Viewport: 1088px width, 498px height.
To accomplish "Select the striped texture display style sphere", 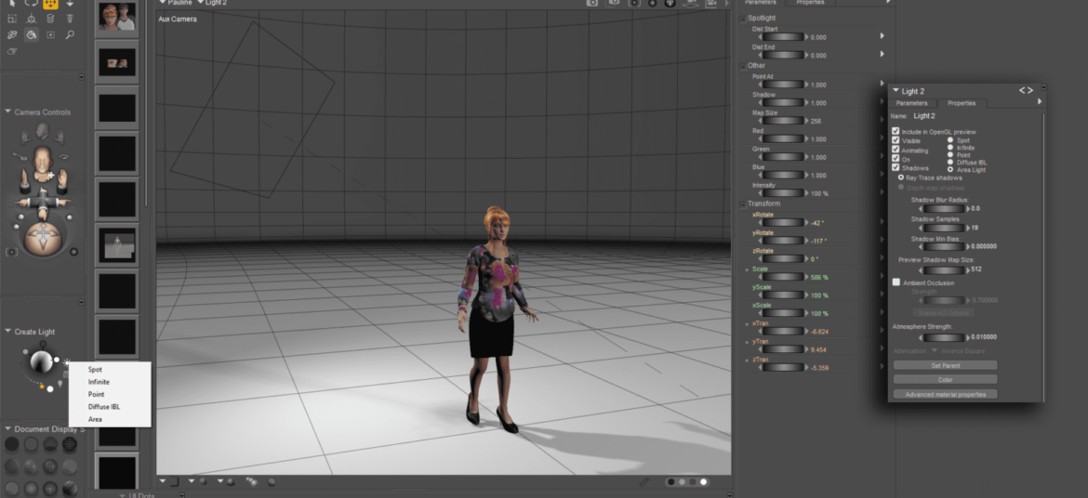I will pos(70,489).
